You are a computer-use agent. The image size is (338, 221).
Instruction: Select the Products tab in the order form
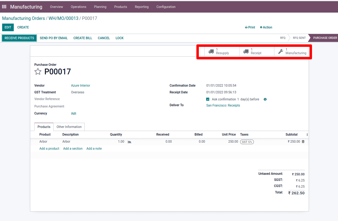click(44, 127)
